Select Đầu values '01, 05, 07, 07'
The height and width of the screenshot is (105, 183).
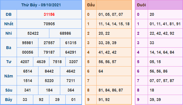tap(111, 14)
